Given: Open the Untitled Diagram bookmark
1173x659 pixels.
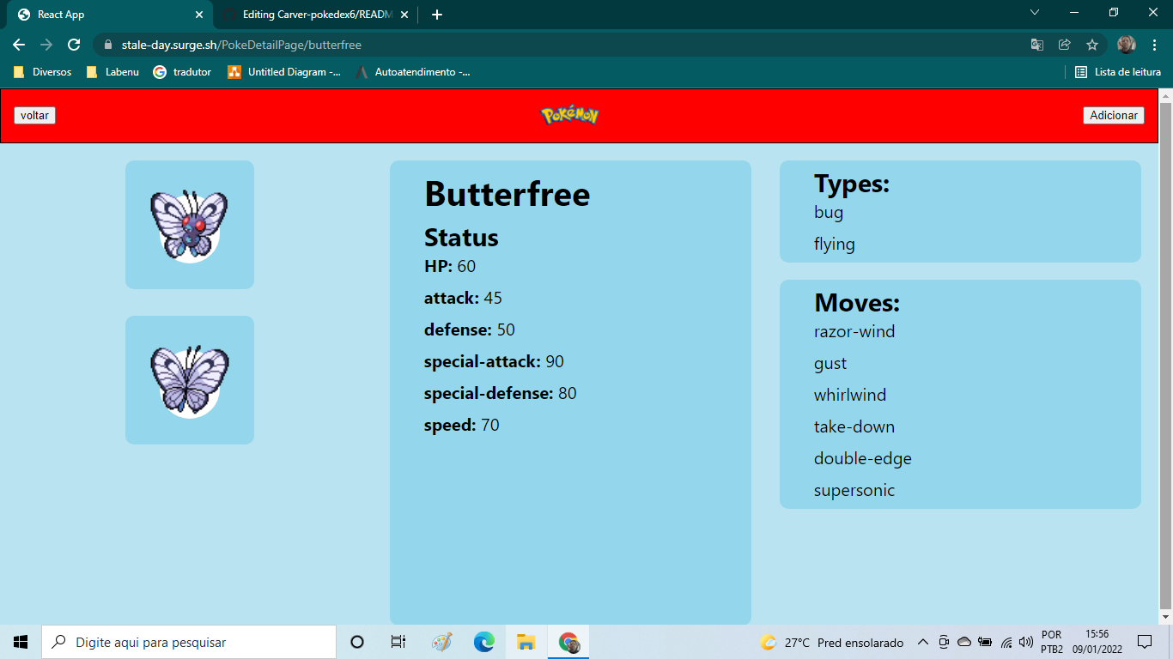Looking at the screenshot, I should (284, 72).
